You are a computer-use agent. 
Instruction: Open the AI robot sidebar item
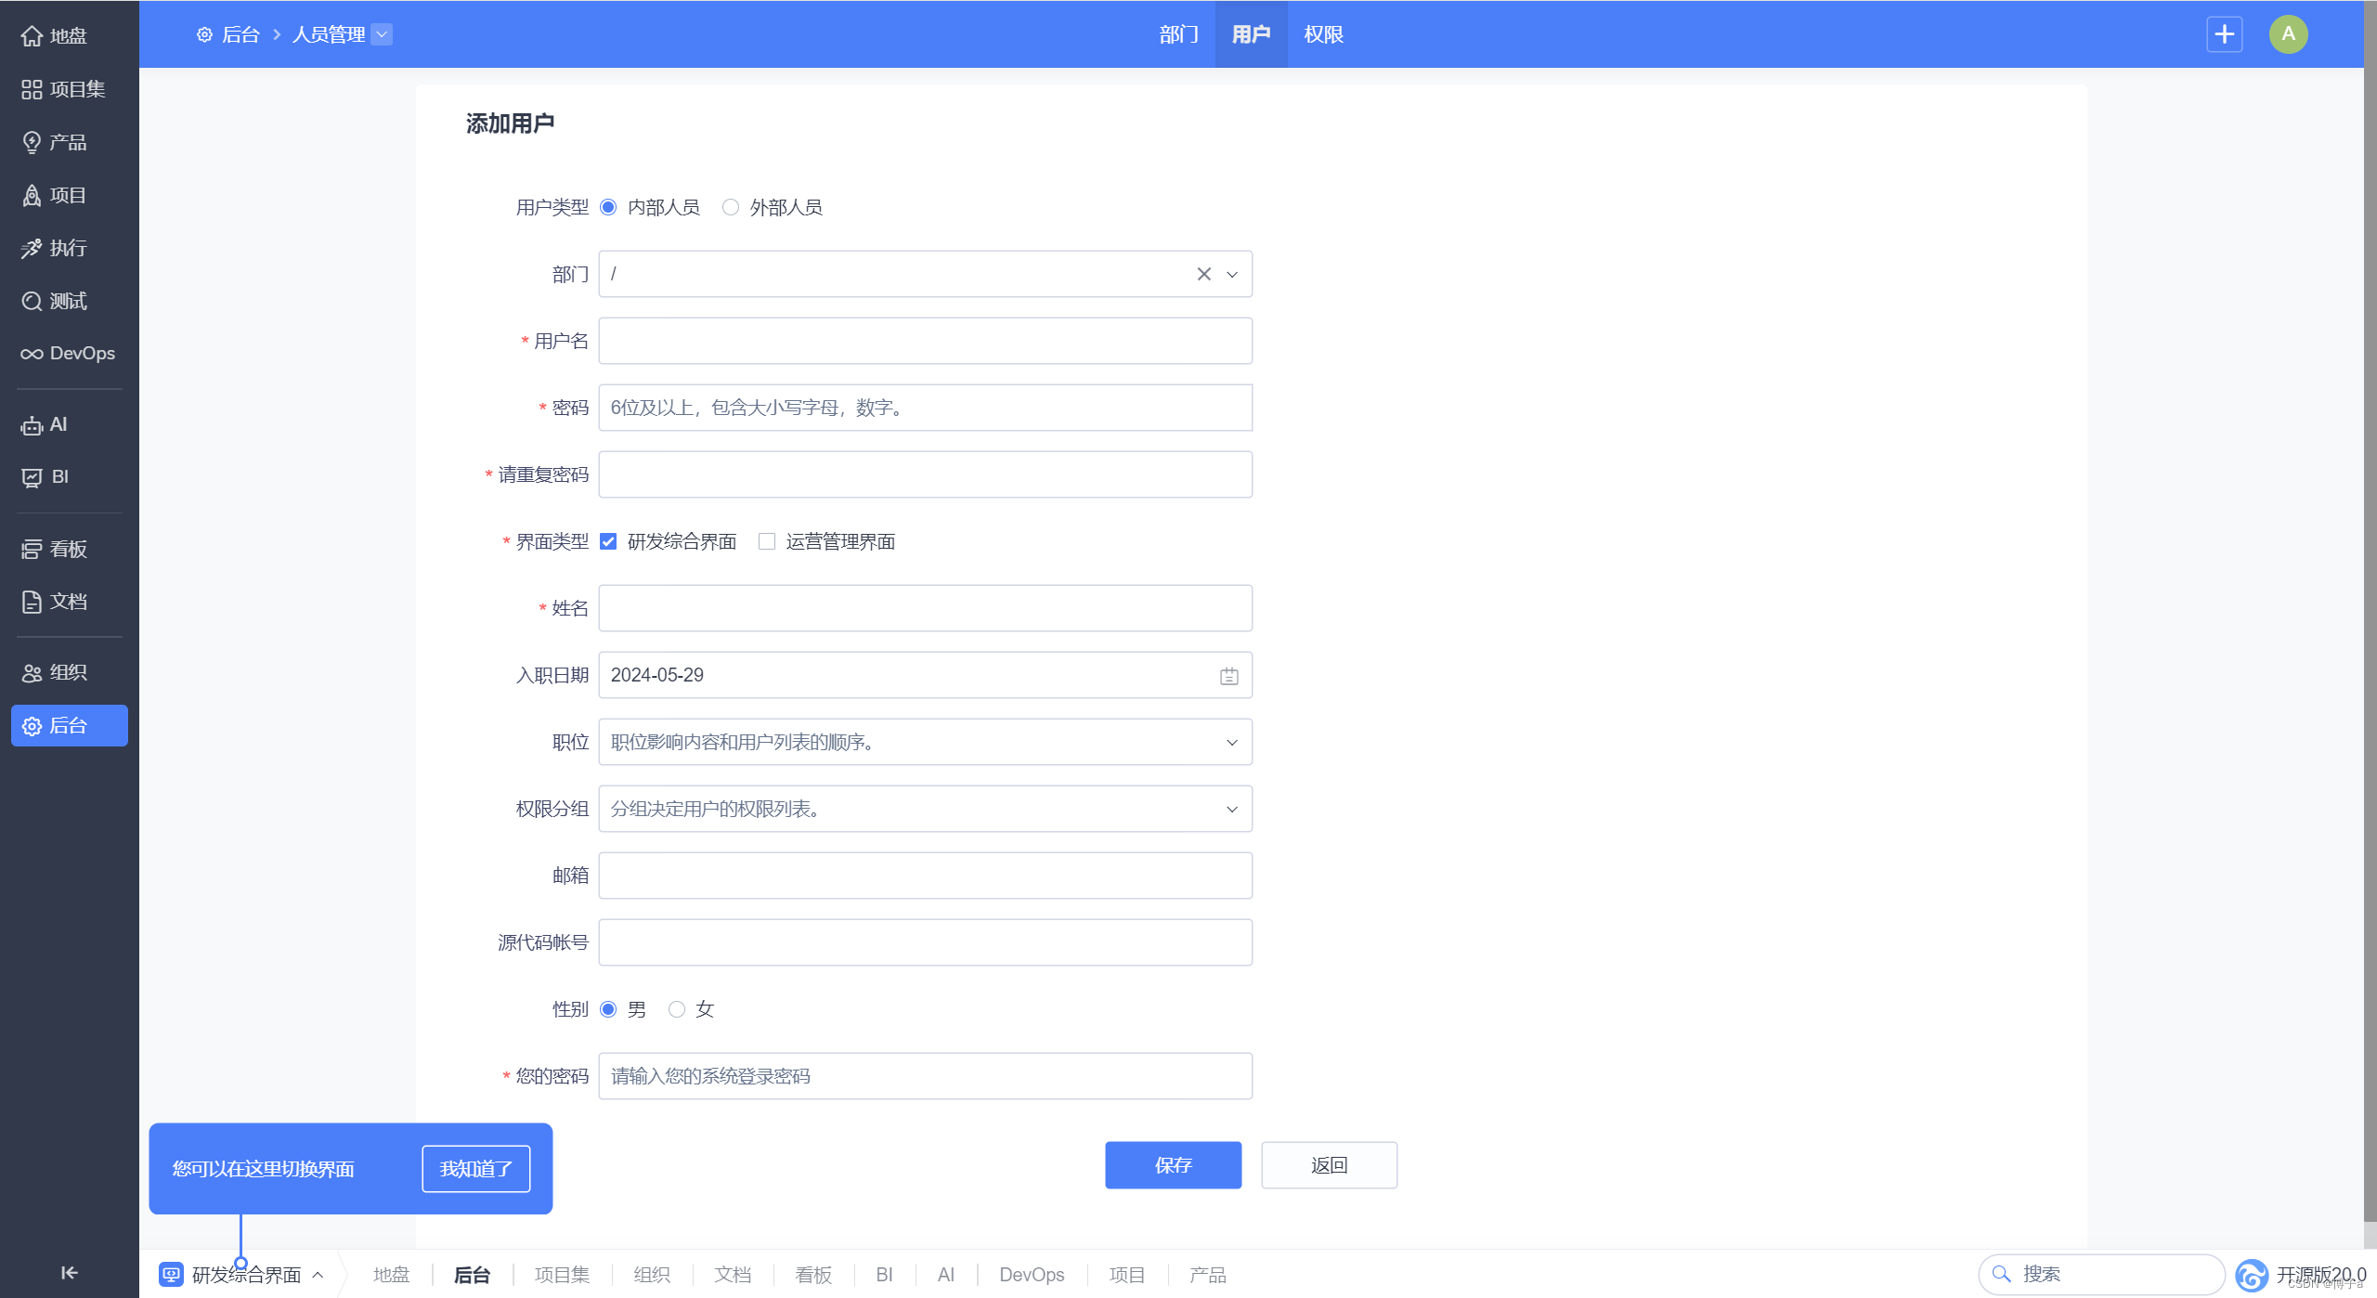coord(32,425)
